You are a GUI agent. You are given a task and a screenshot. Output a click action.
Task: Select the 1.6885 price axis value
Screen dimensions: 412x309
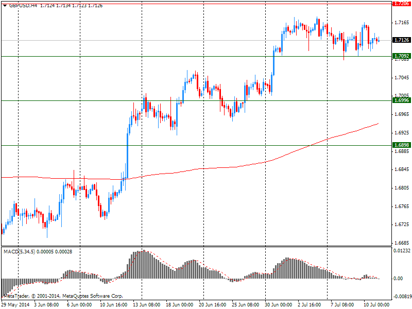pyautogui.click(x=402, y=151)
